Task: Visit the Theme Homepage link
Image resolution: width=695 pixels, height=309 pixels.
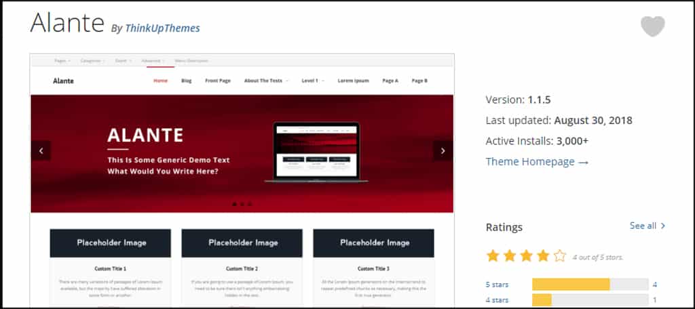Action: [x=537, y=161]
